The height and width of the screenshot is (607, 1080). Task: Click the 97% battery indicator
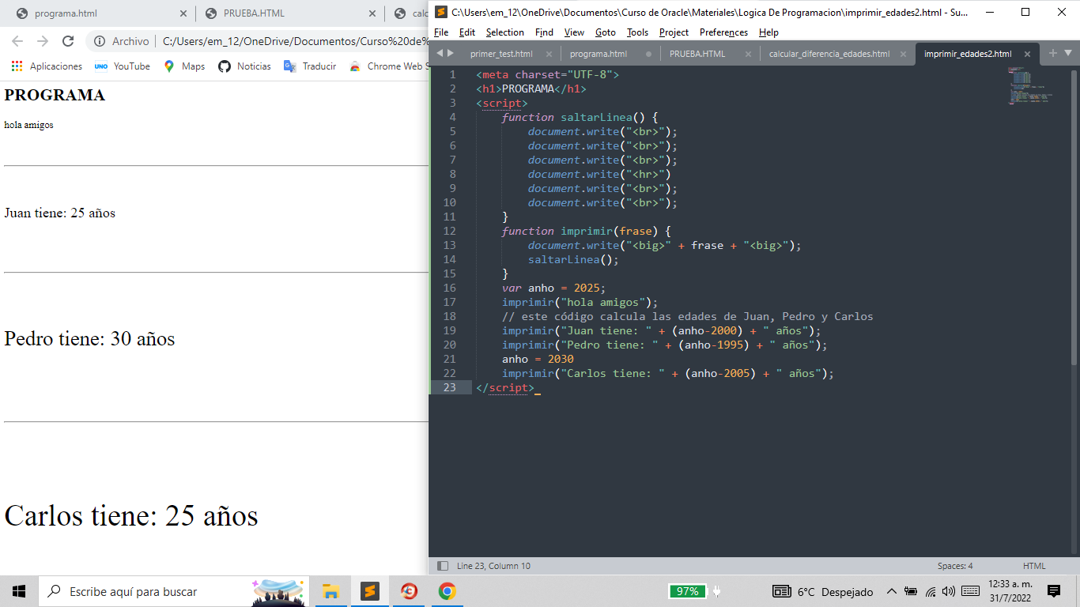[x=687, y=591]
